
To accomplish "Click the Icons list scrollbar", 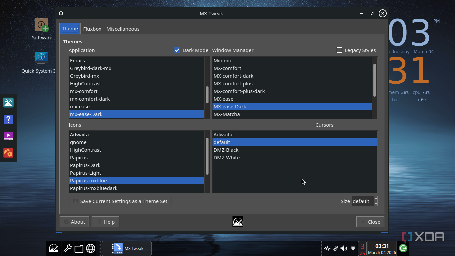I will point(207,156).
